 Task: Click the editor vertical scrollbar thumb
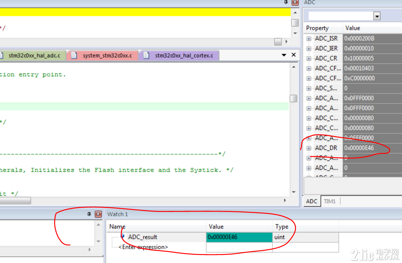pos(294,99)
